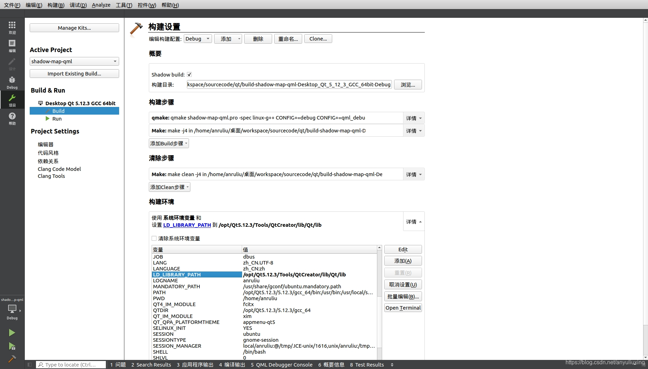Open the 工具(T) menu

coord(124,5)
